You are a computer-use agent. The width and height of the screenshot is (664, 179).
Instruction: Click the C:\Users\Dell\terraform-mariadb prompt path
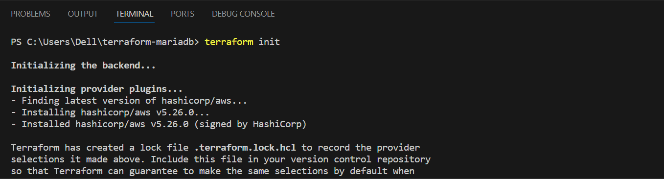pyautogui.click(x=110, y=42)
